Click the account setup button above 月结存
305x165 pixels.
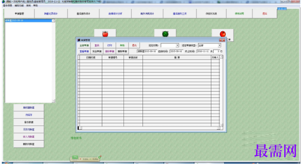(x=29, y=107)
